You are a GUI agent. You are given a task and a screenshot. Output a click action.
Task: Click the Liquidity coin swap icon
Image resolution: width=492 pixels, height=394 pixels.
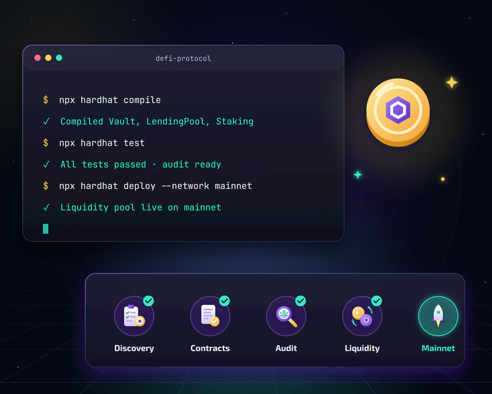click(x=362, y=316)
